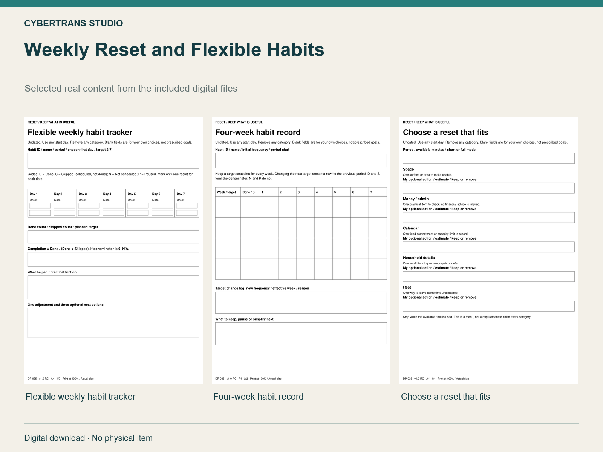This screenshot has width=603, height=452.
Task: Open the Four-week habit record page preview
Action: pos(301,250)
